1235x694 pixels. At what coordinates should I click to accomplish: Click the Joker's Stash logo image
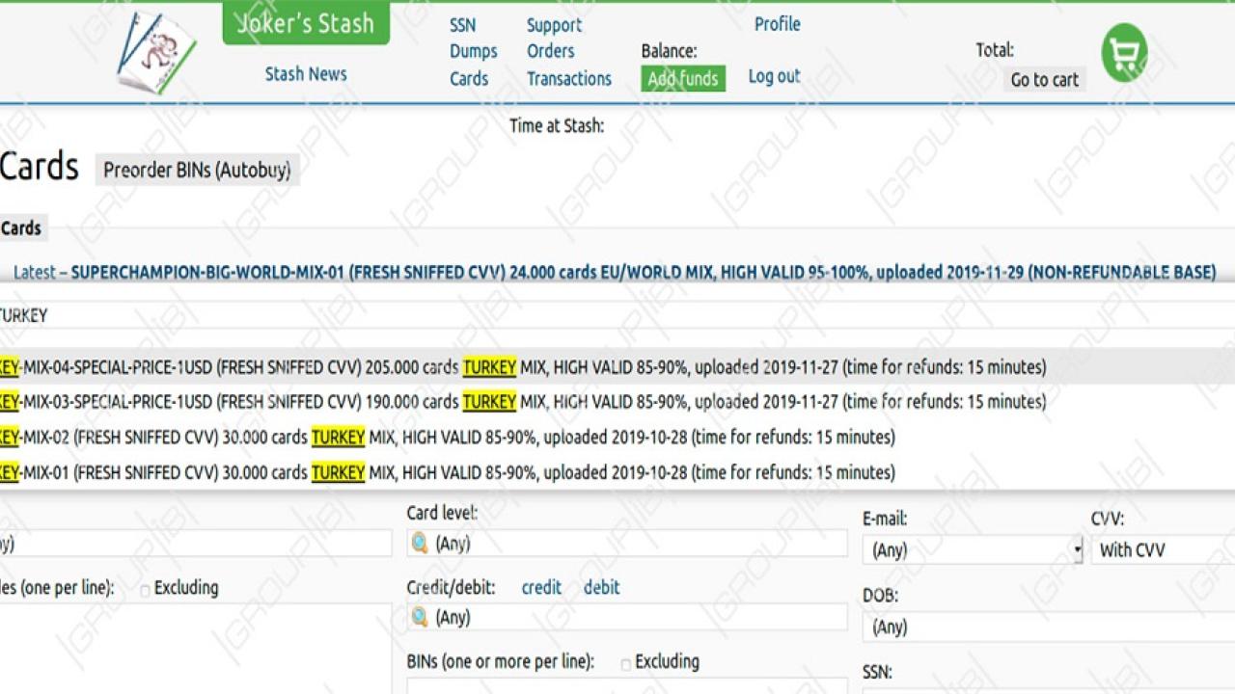(156, 52)
